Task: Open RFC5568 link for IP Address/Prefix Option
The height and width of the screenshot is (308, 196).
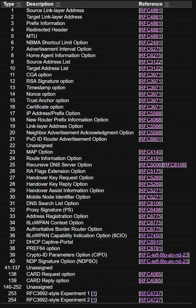Action: [x=151, y=113]
